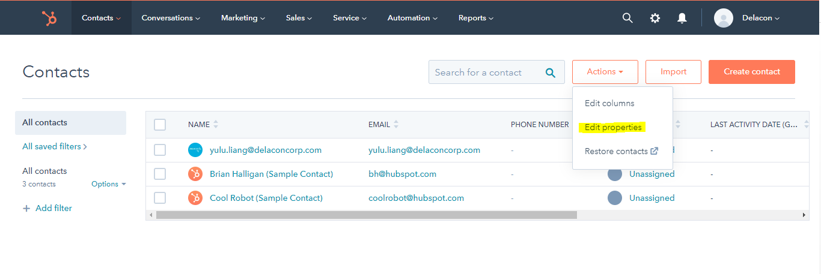Click the '3 contacts' count text
This screenshot has width=821, height=274.
click(39, 184)
